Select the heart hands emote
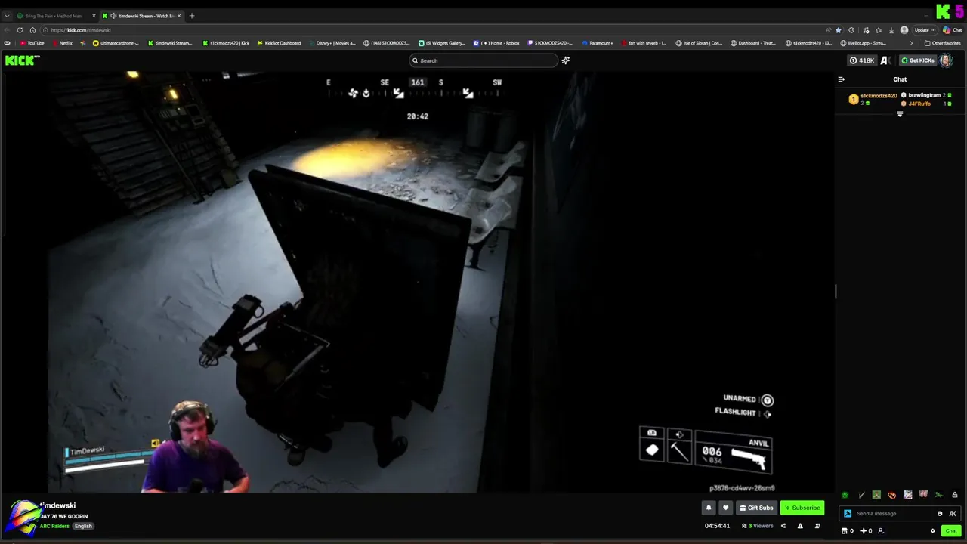This screenshot has width=967, height=544. point(892,496)
